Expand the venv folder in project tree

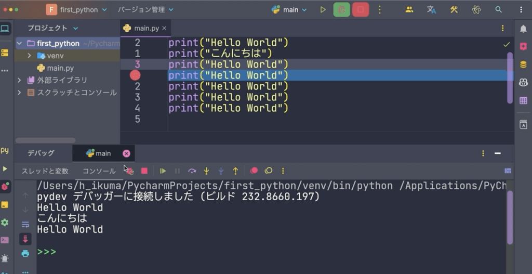29,56
